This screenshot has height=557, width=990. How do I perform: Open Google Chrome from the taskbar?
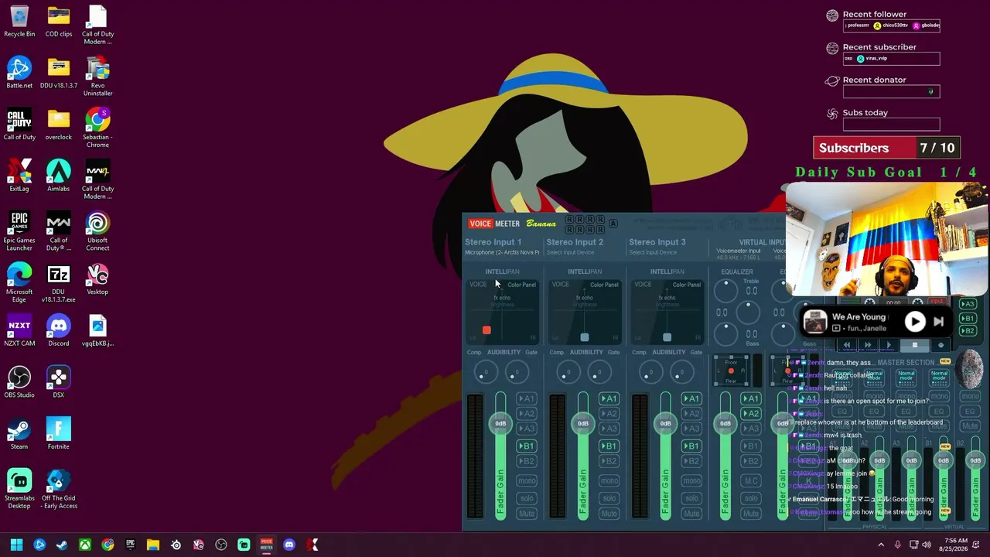pyautogui.click(x=108, y=545)
